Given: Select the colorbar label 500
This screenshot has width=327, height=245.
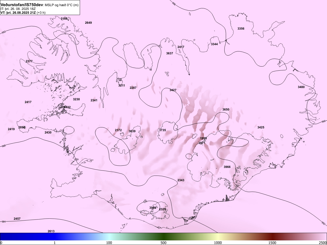Looking at the screenshot, I should (x=163, y=242).
